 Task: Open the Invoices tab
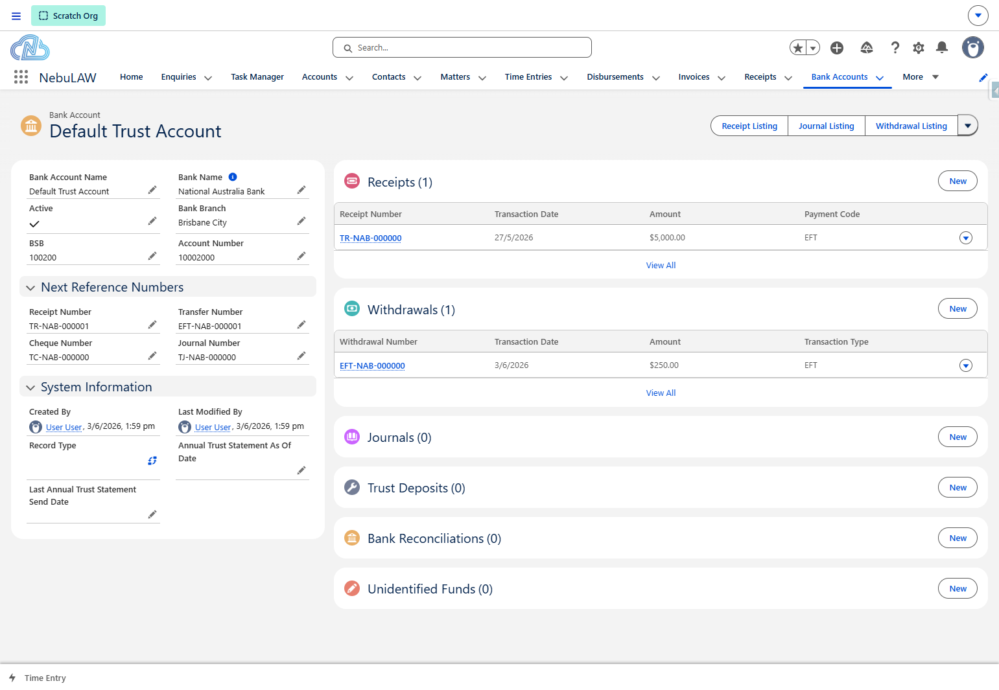pos(694,76)
